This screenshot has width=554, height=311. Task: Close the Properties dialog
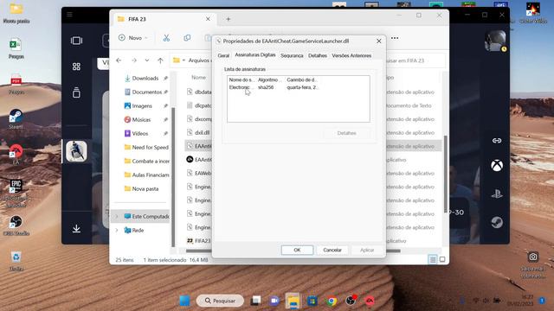[x=379, y=41]
